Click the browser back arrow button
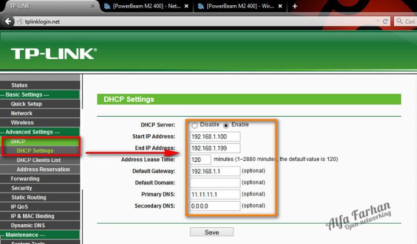Screen dimensions: 417x244 8,21
